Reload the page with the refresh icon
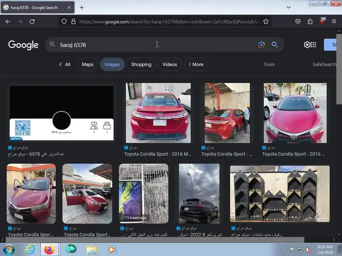The height and width of the screenshot is (256, 342). pyautogui.click(x=32, y=22)
